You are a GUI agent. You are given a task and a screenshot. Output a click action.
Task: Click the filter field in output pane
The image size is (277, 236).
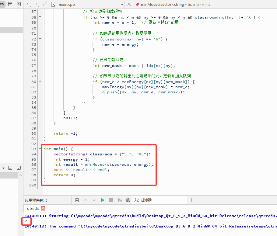[160, 200]
